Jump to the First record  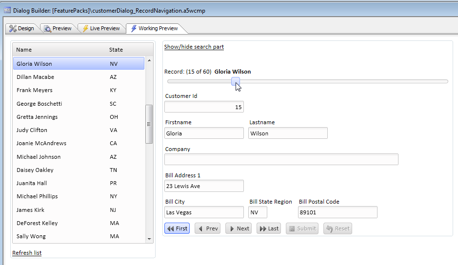[177, 228]
